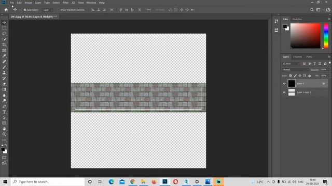The image size is (332, 186).
Task: Toggle the Auto-Select checkbox
Action: click(x=25, y=10)
